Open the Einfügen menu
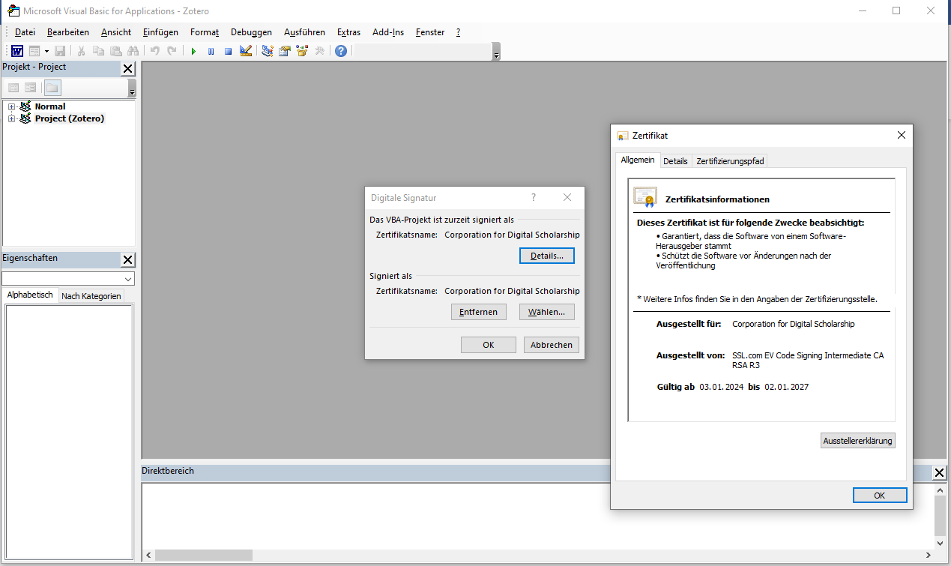951x566 pixels. pyautogui.click(x=160, y=32)
